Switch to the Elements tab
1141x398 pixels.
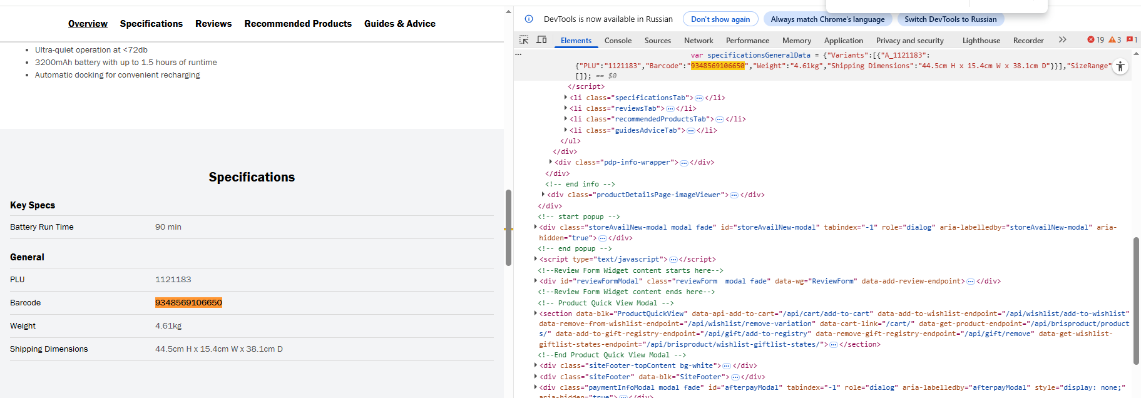(x=576, y=41)
